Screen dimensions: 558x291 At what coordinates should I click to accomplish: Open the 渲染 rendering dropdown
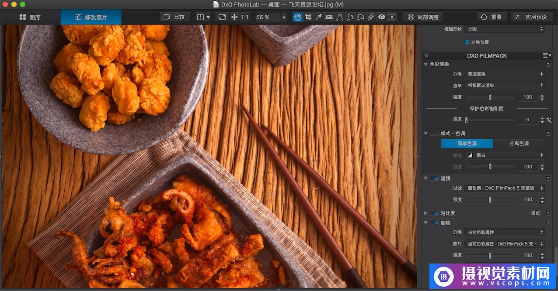[504, 86]
